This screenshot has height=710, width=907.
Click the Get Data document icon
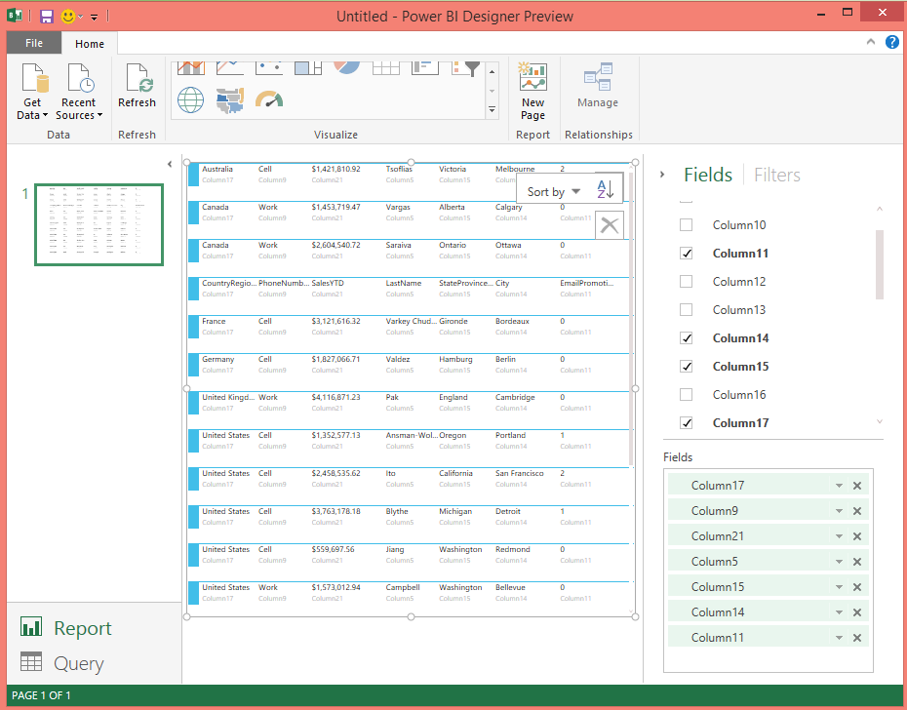coord(35,78)
